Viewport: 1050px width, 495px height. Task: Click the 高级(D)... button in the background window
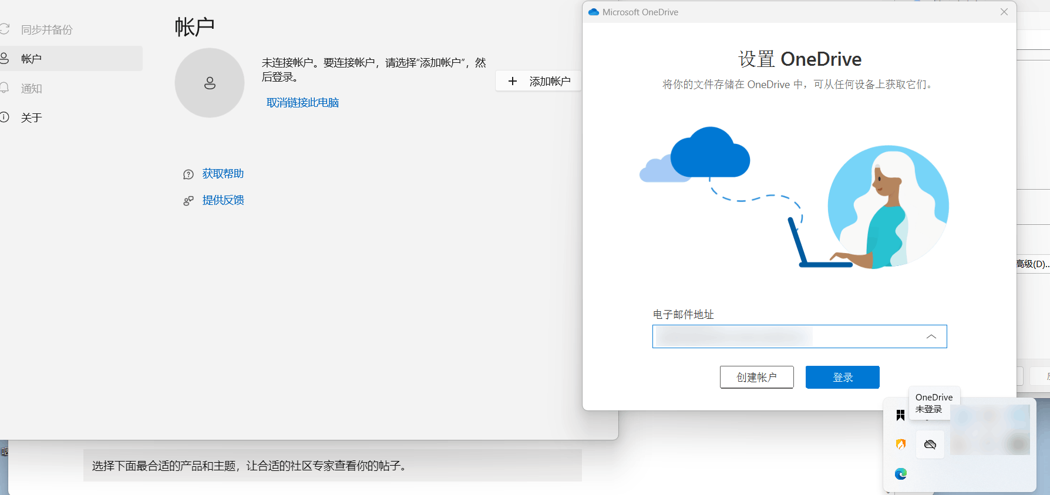1033,264
